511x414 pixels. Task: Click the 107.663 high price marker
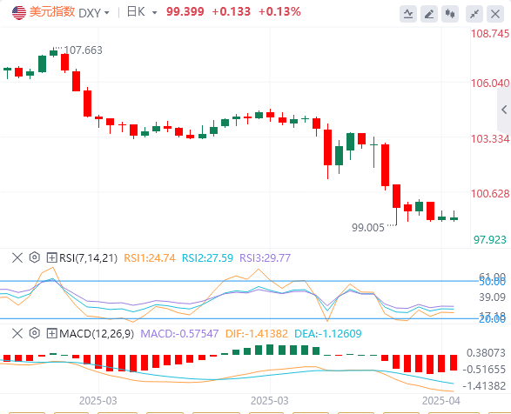click(x=83, y=50)
